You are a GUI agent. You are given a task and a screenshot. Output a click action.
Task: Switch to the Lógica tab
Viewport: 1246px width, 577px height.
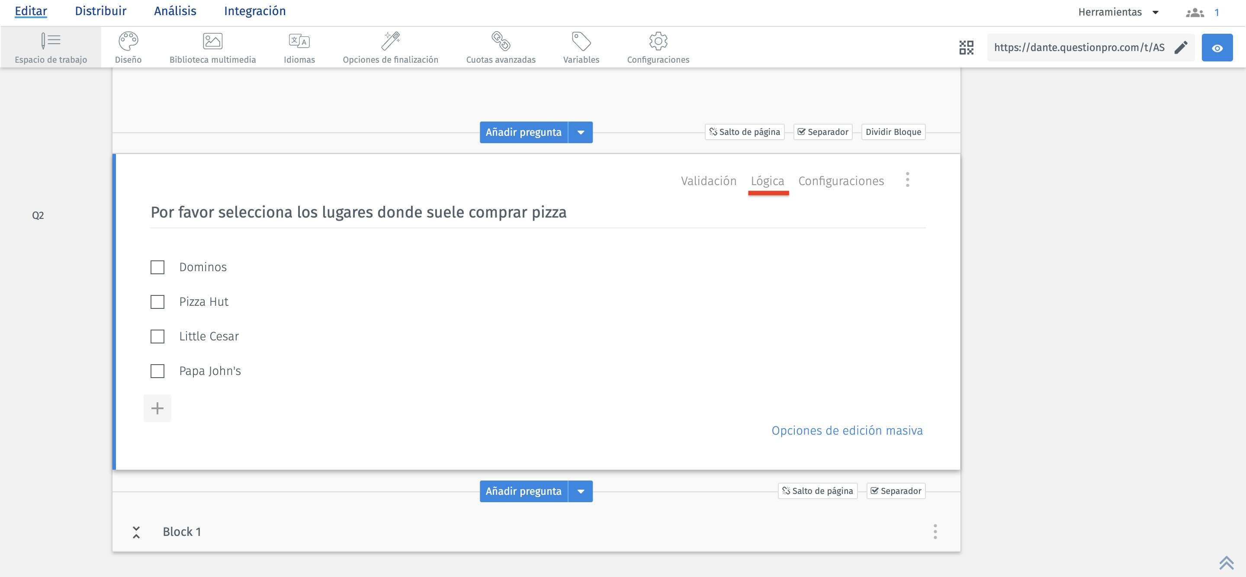point(768,180)
